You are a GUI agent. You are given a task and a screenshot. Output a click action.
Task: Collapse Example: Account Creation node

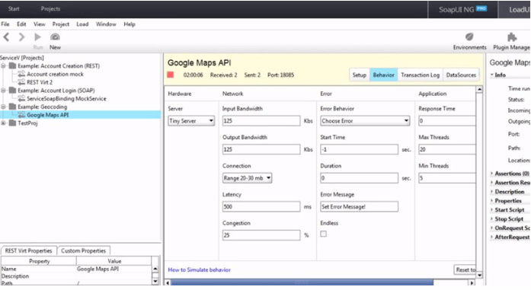pyautogui.click(x=3, y=65)
